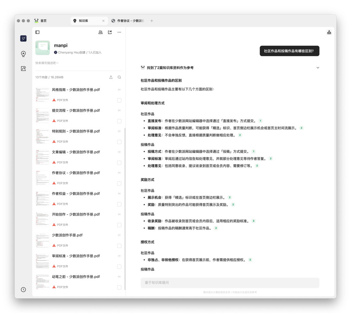This screenshot has width=351, height=313.
Task: Click the file list scrollbar
Action: (125, 209)
